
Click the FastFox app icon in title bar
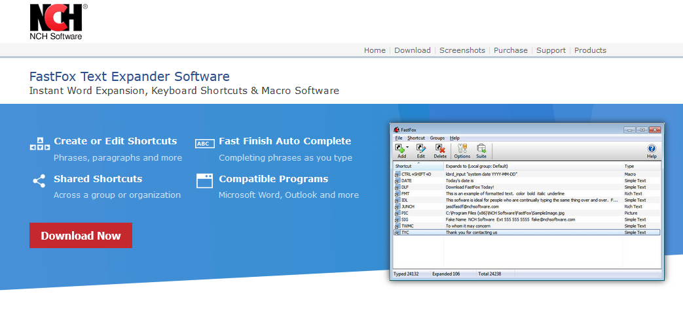tap(396, 129)
